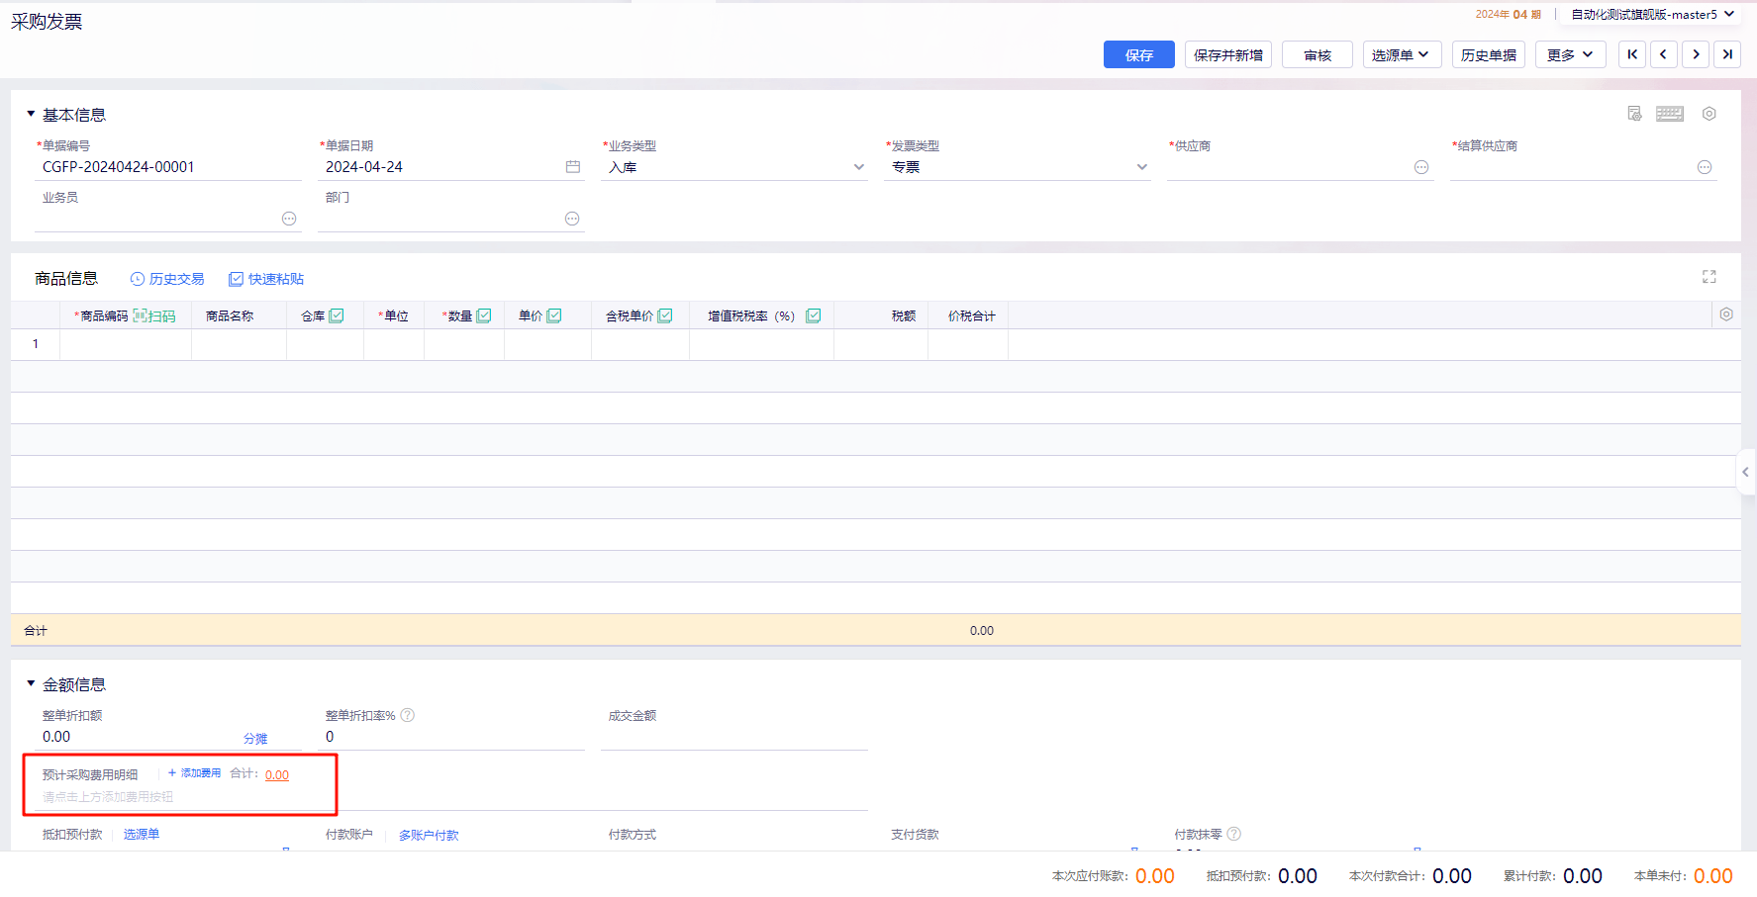Image resolution: width=1757 pixels, height=897 pixels.
Task: Click 选源单 link beside 抵扣预付款
Action: pyautogui.click(x=142, y=835)
